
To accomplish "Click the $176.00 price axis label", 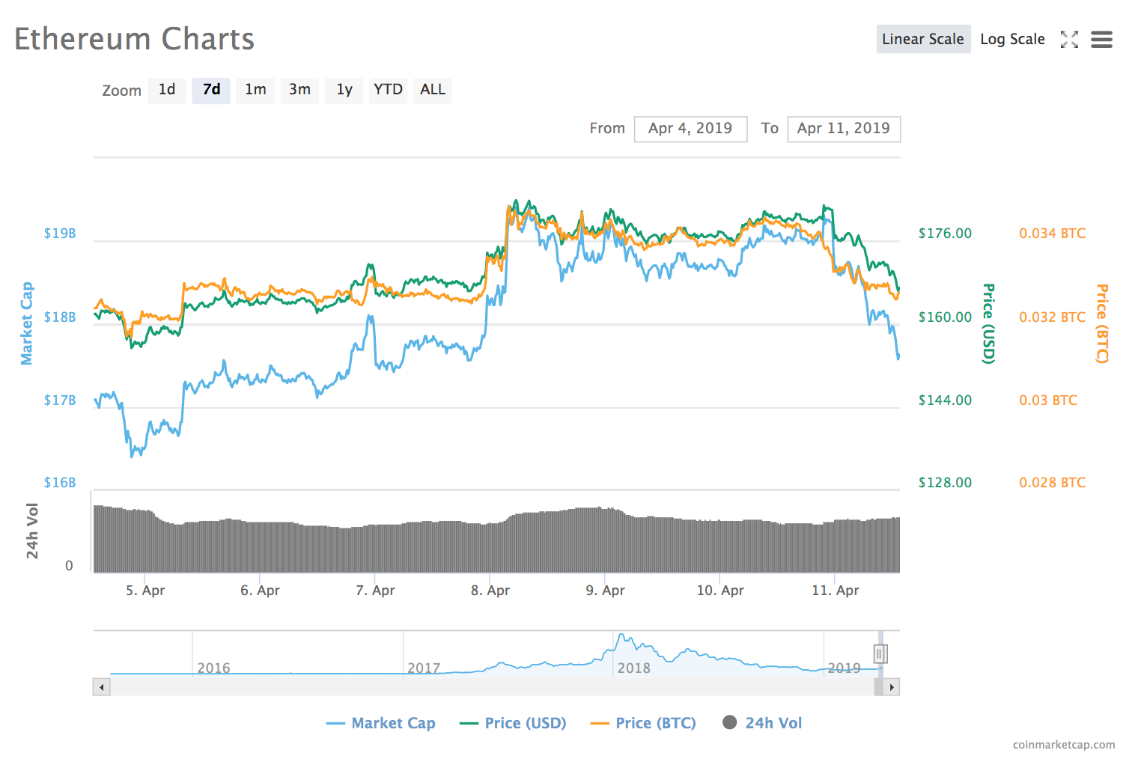I will click(x=945, y=234).
